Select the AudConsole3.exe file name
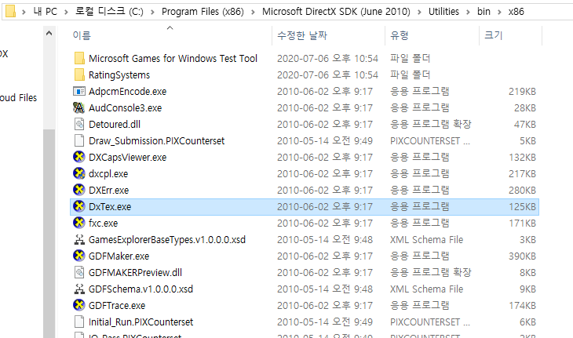Screen dimensions: 573x338 point(126,107)
